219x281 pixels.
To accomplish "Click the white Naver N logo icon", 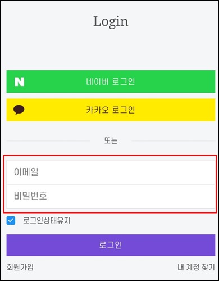I will pos(20,82).
